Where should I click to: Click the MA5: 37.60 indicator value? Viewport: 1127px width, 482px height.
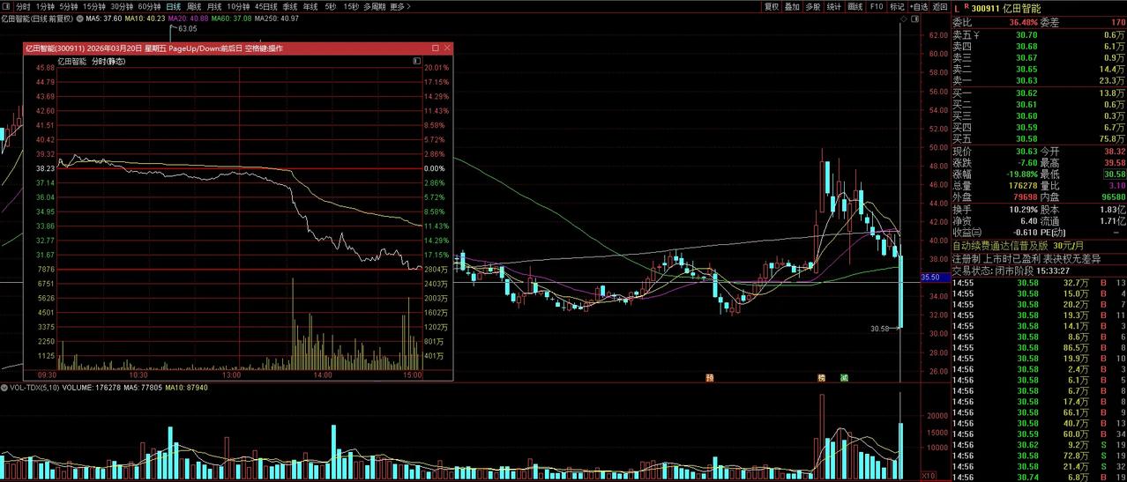103,18
